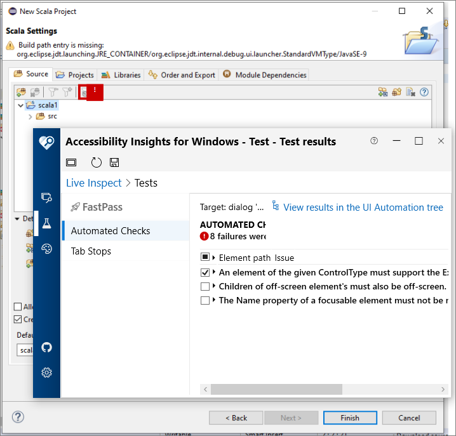Image resolution: width=456 pixels, height=436 pixels.
Task: Collapse the Details section arrow
Action: click(x=17, y=218)
